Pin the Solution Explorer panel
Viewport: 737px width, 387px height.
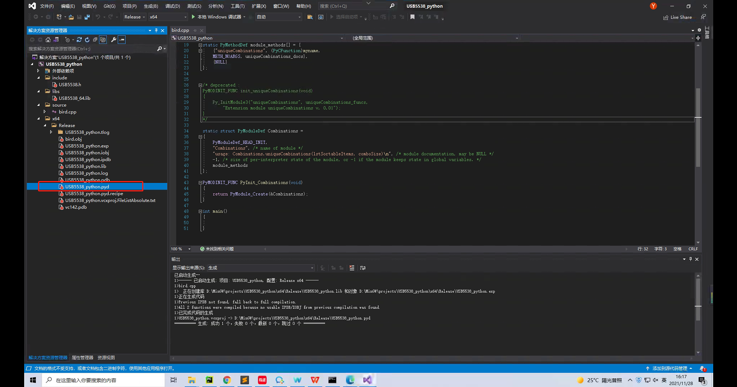point(156,30)
